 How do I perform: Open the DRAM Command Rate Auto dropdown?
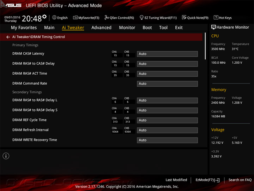(167, 83)
